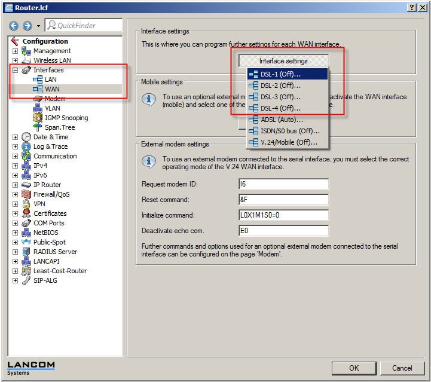Click the IGMP Snooping icon
The width and height of the screenshot is (431, 382).
38,118
